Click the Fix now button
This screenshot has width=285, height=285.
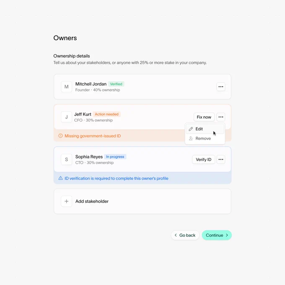coord(204,117)
